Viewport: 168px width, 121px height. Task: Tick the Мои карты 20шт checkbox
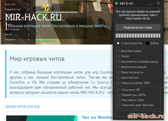(x=119, y=100)
